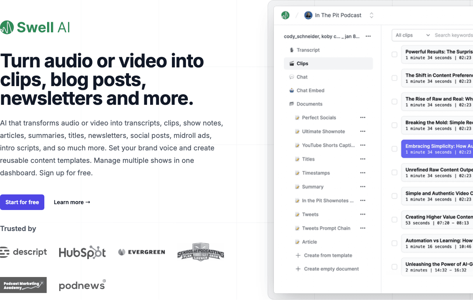The image size is (473, 300).
Task: Open the YouTube Shorts Capti... document
Action: click(x=328, y=145)
